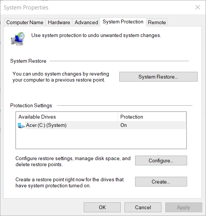Launch the System Restore wizard
This screenshot has width=206, height=216.
click(x=158, y=77)
